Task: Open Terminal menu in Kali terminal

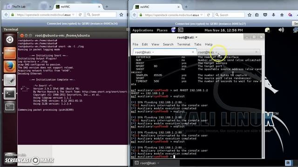Action: pyautogui.click(x=183, y=45)
